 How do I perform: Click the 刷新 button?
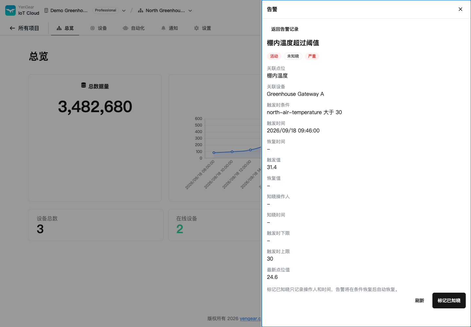(420, 301)
